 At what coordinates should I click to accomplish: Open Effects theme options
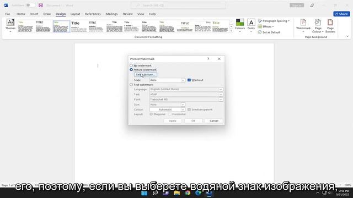click(x=266, y=26)
